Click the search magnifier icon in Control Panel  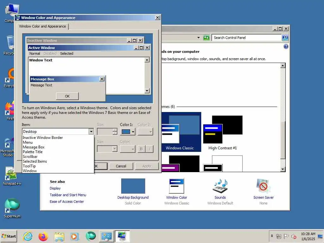285,38
